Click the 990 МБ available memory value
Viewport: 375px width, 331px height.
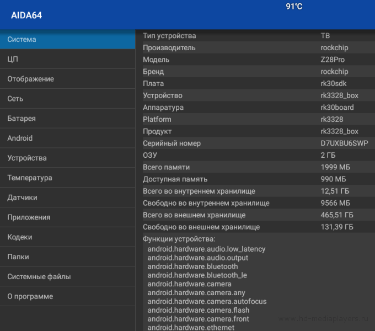(334, 179)
